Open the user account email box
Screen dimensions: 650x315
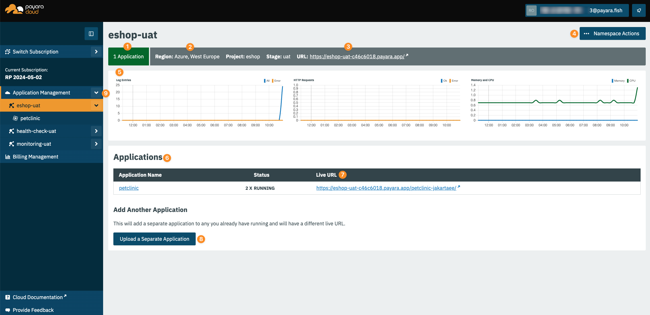click(577, 11)
